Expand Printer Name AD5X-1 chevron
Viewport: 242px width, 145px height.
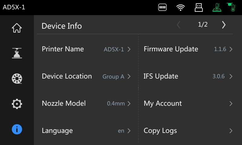click(129, 49)
